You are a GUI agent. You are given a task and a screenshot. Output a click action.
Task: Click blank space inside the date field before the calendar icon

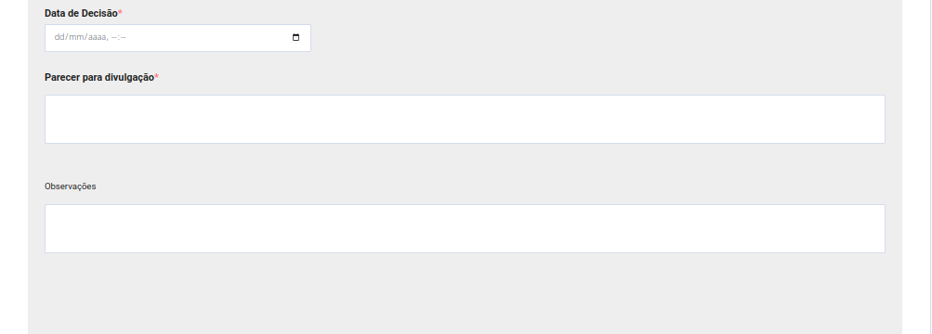(x=208, y=37)
